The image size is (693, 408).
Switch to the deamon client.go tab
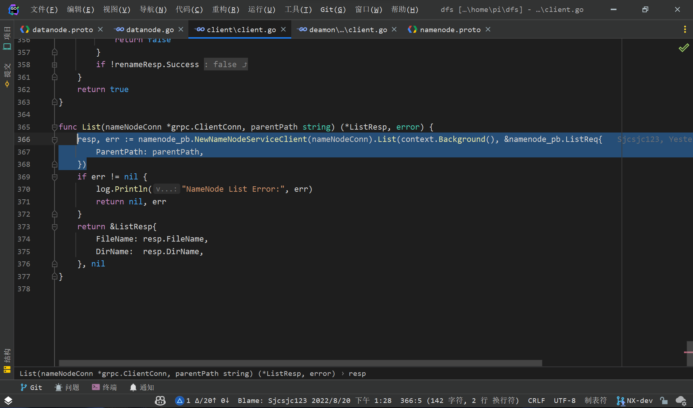click(348, 30)
